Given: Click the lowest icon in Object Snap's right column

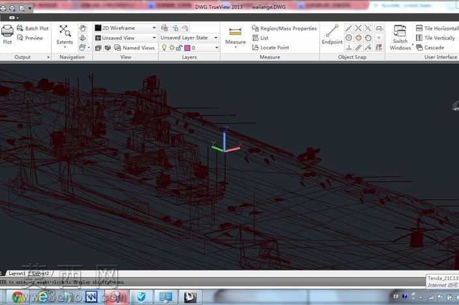Looking at the screenshot, I should (x=379, y=47).
